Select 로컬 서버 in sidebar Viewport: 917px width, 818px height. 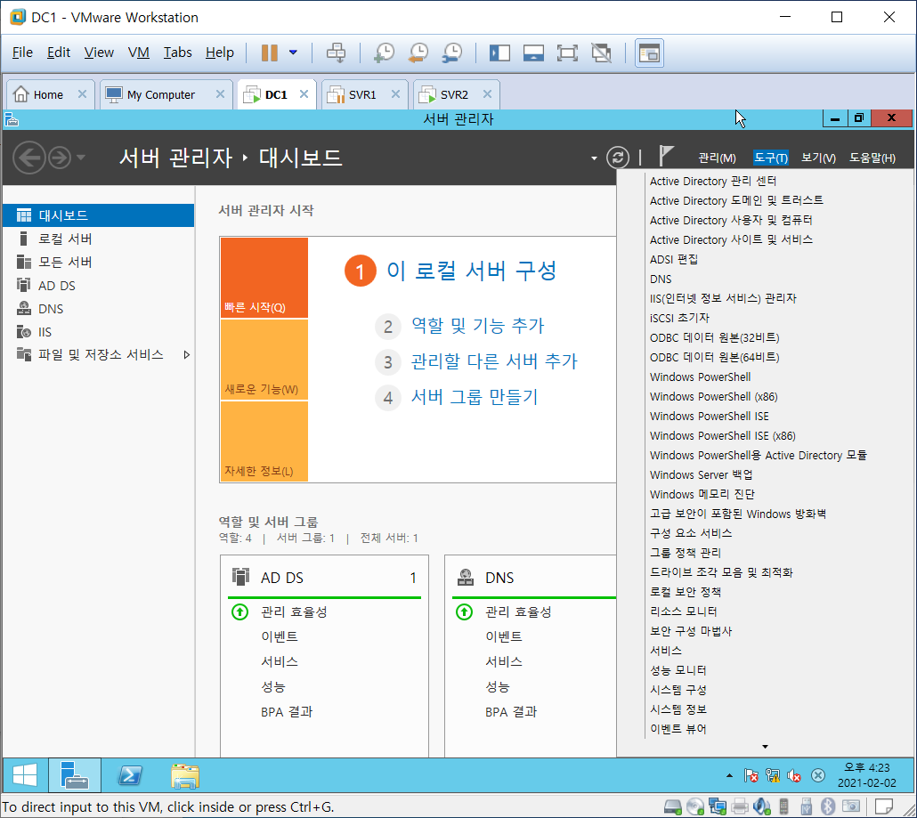(x=98, y=239)
